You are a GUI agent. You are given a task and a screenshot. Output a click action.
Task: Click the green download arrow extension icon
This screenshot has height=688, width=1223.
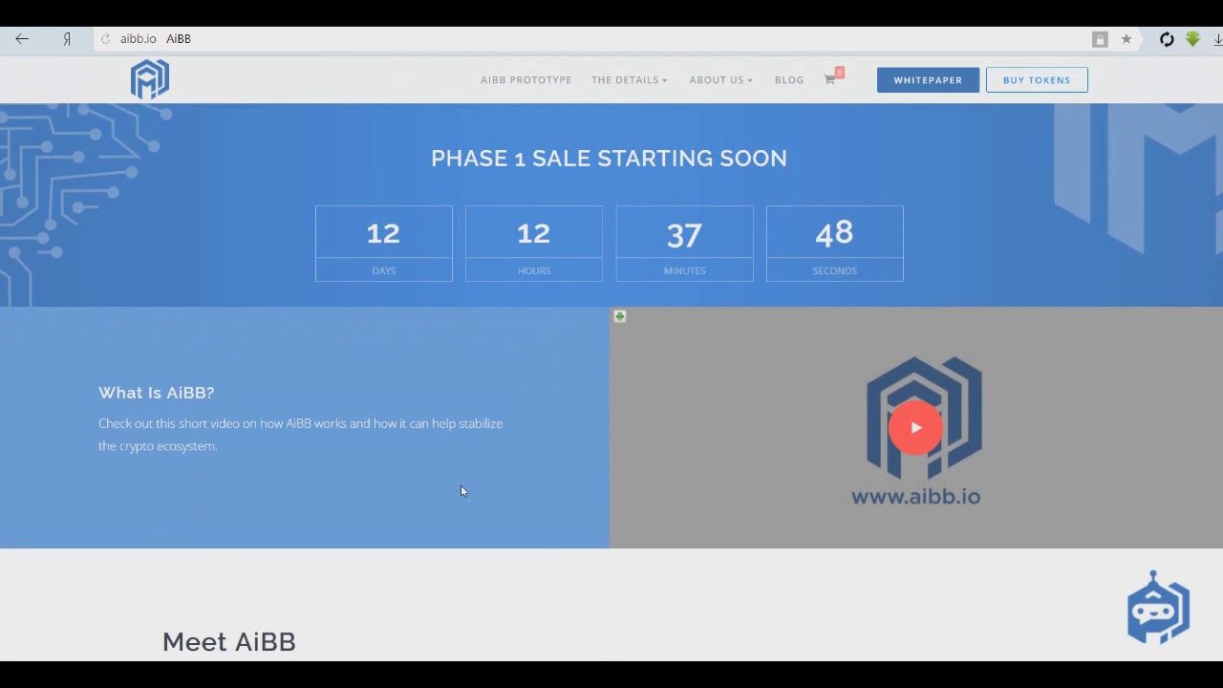click(x=1192, y=39)
